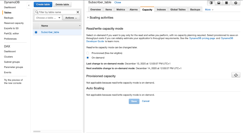The width and height of the screenshot is (243, 133).
Task: Click the bottom-panel layout icon
Action: click(x=219, y=3)
